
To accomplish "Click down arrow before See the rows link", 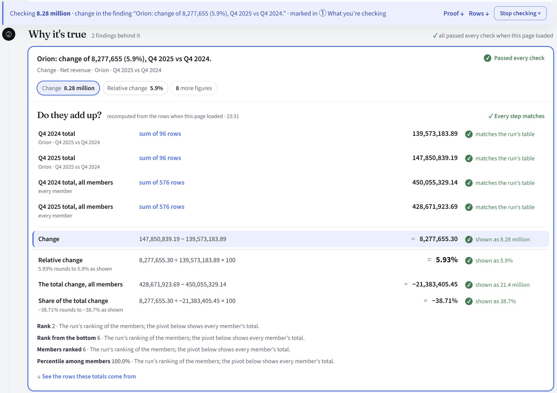I will click(x=39, y=377).
